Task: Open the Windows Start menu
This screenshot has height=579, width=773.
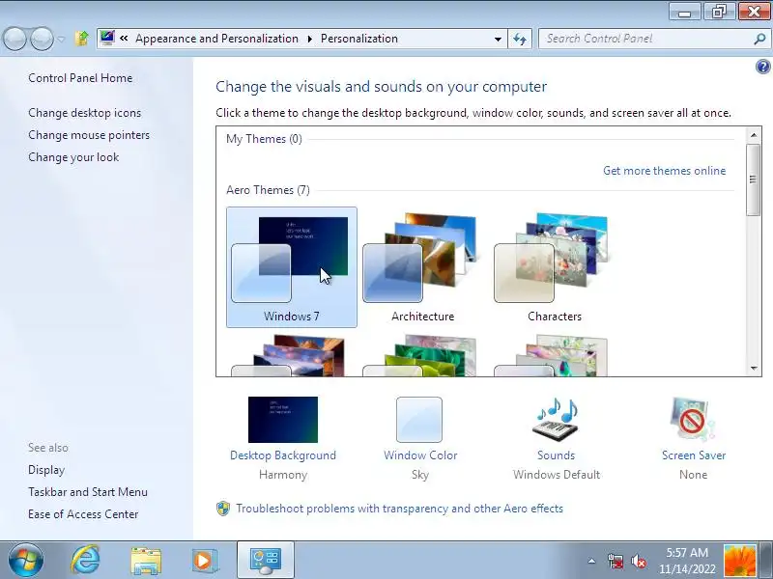Action: 26,560
